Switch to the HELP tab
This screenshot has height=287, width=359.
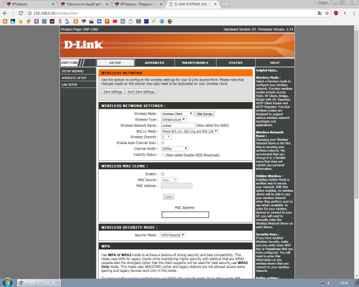275,63
